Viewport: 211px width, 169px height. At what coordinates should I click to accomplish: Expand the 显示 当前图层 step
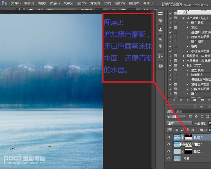click(x=187, y=37)
